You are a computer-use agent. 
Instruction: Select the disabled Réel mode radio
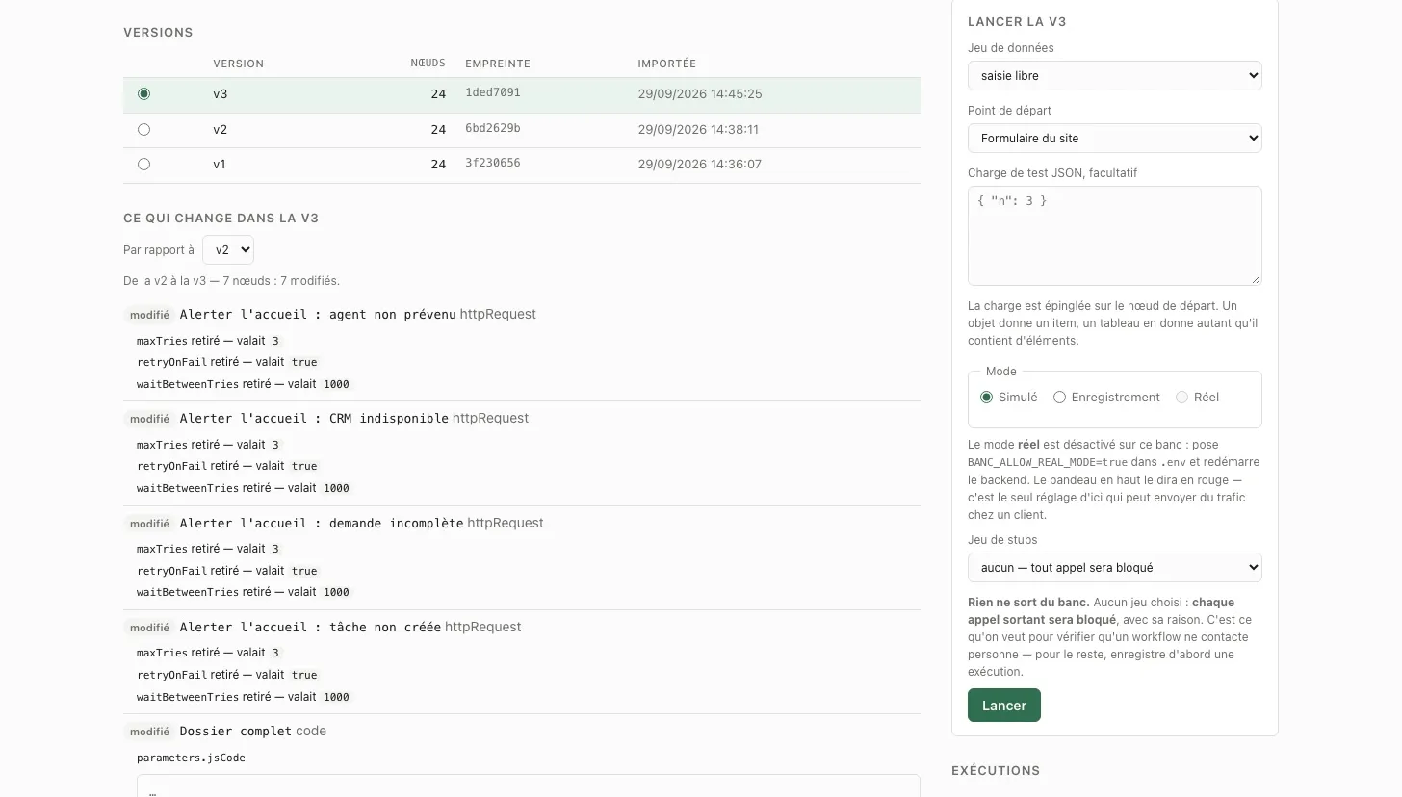[1181, 397]
